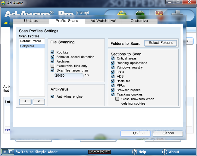Click the Ad-Watch shield icon in main window

159,13
